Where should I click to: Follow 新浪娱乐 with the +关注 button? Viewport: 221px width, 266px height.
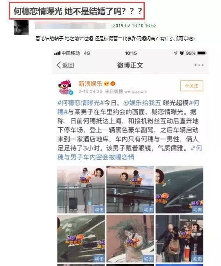point(192,86)
